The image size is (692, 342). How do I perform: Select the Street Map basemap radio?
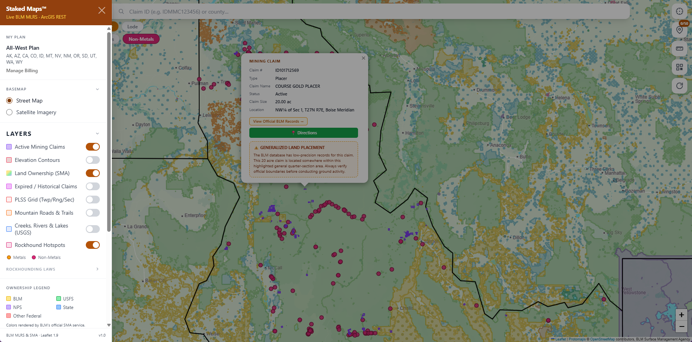click(9, 101)
